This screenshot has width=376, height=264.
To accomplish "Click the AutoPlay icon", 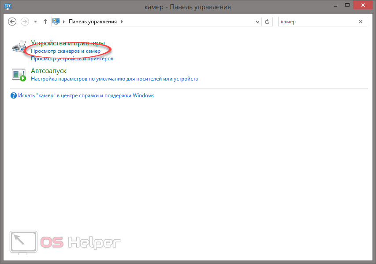I will tap(19, 75).
